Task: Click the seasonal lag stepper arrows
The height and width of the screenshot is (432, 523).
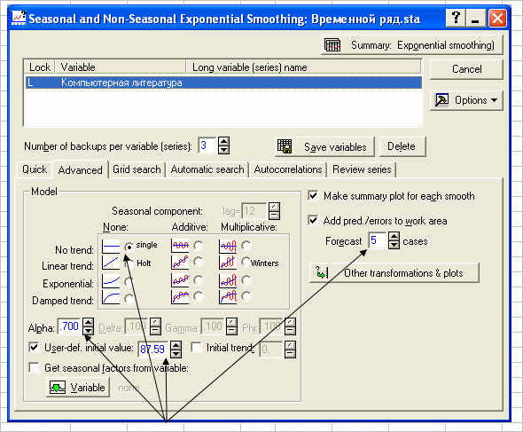Action: [x=274, y=210]
